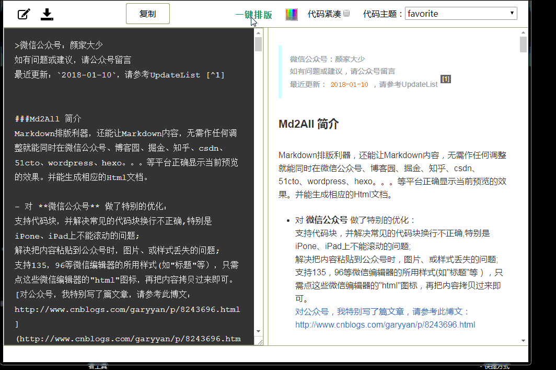Click the 2018-01-10 date in preview
This screenshot has width=556, height=370.
(x=349, y=84)
